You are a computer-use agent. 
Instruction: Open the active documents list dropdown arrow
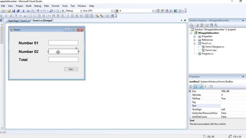click(x=181, y=20)
